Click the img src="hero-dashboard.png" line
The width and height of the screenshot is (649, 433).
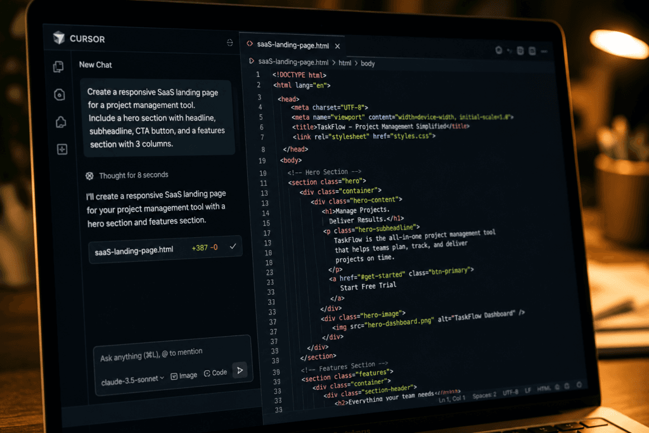pyautogui.click(x=428, y=320)
